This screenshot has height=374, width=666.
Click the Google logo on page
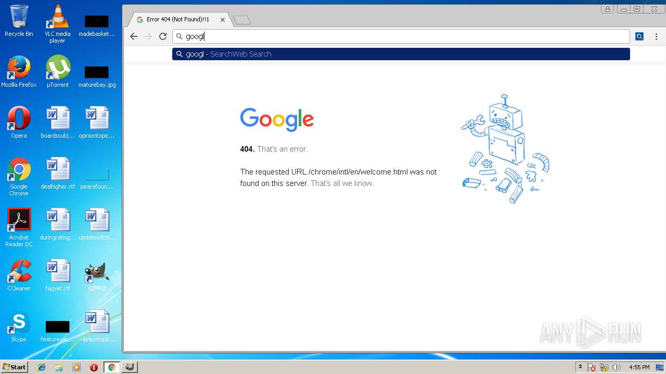point(277,119)
